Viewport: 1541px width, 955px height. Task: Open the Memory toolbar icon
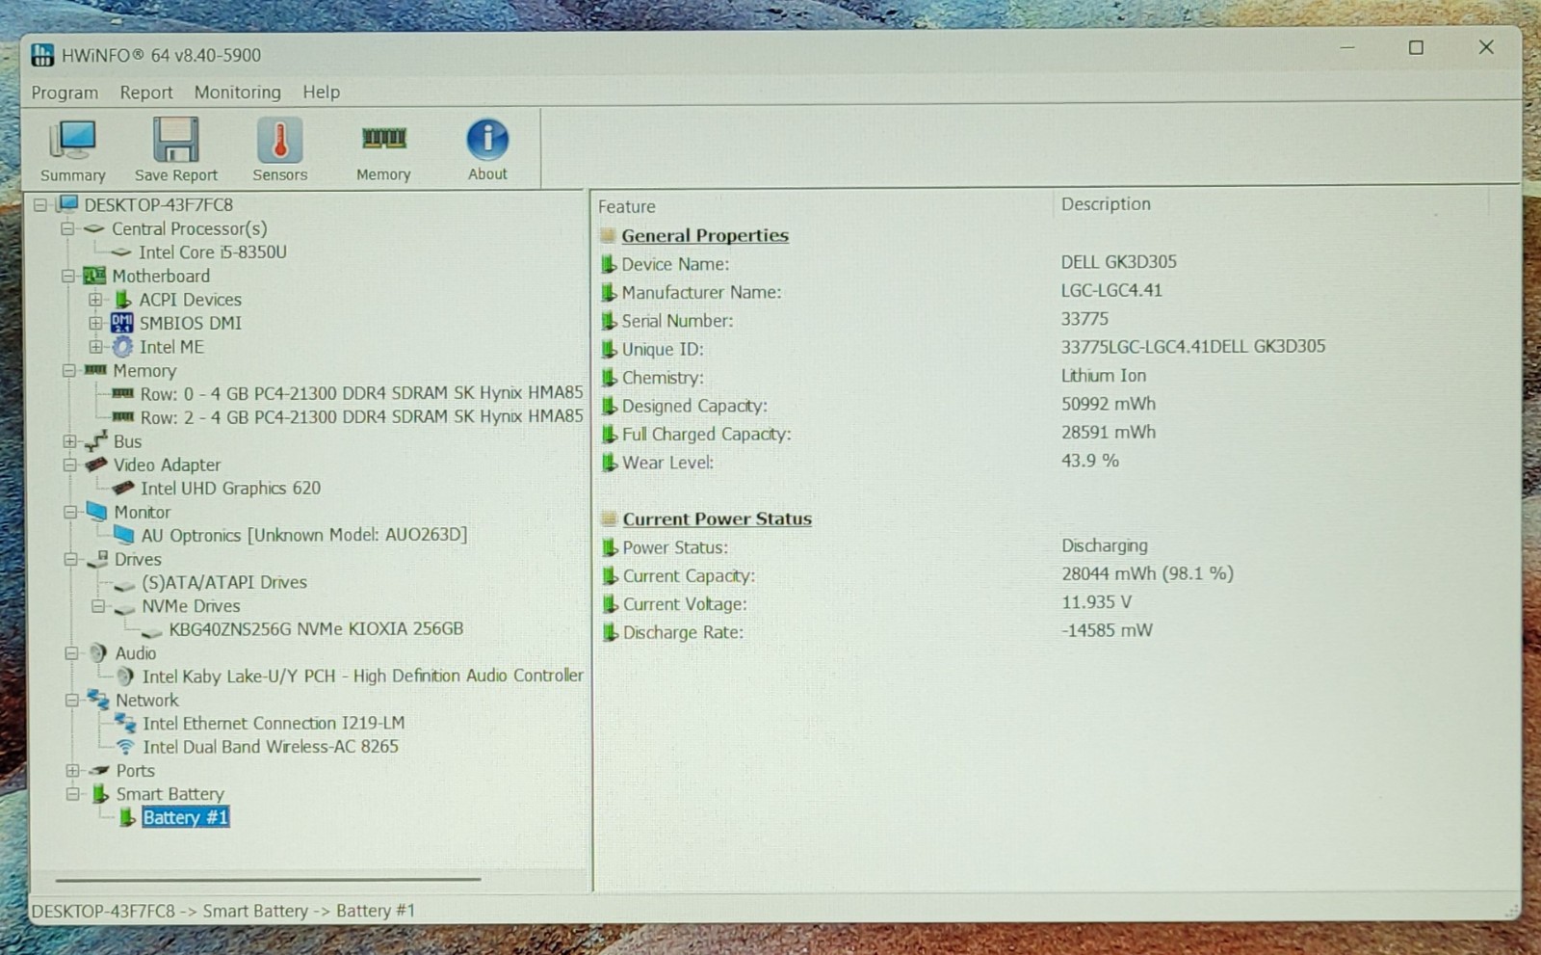point(383,139)
